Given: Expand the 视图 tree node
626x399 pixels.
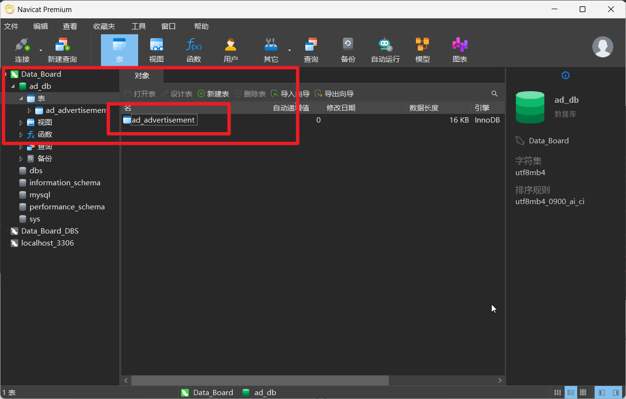Looking at the screenshot, I should tap(21, 123).
